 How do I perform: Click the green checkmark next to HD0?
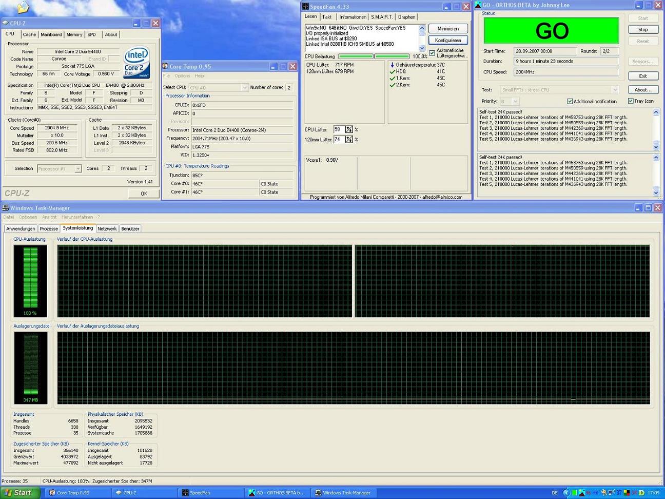(x=392, y=72)
